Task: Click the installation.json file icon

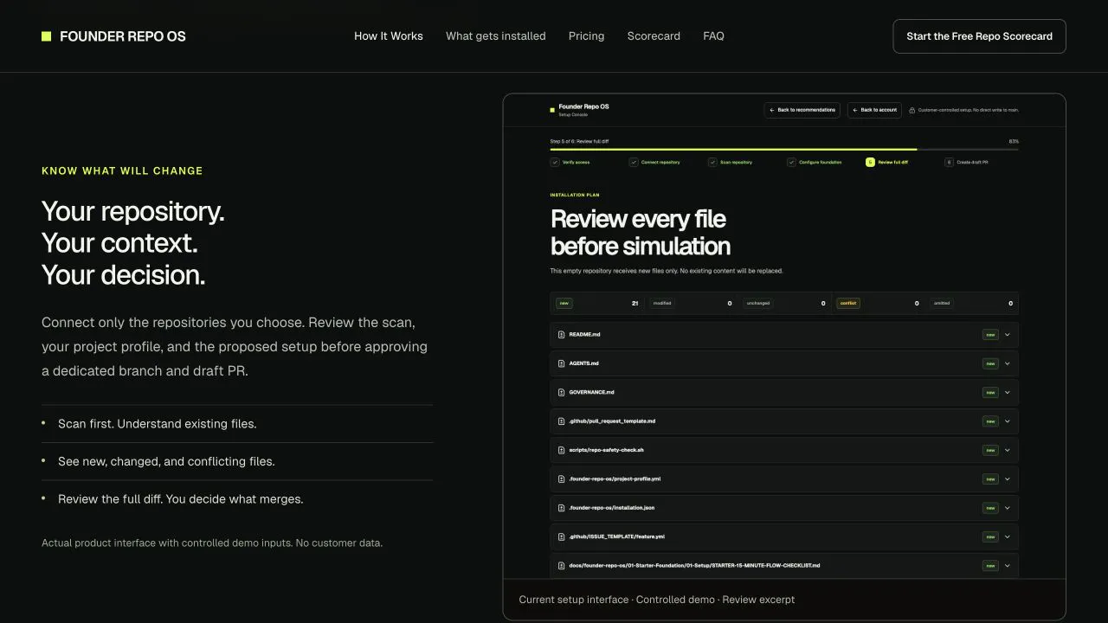Action: click(x=561, y=508)
